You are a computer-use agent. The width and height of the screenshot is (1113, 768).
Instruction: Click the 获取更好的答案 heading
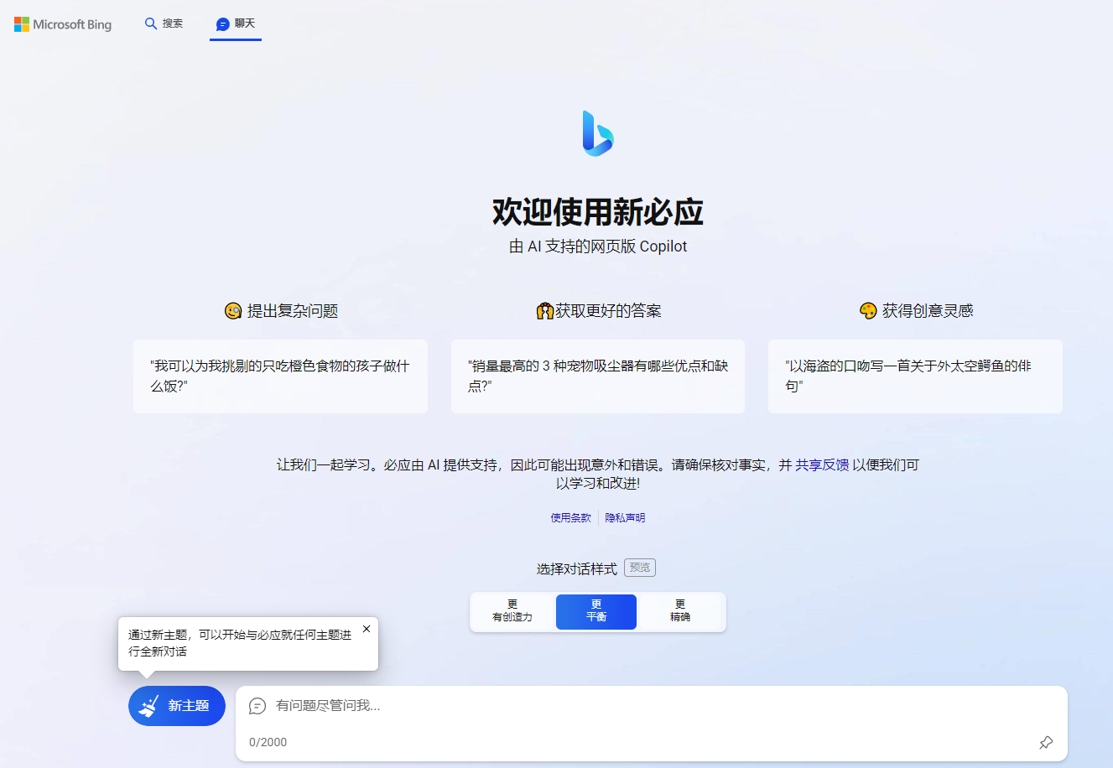pyautogui.click(x=599, y=311)
